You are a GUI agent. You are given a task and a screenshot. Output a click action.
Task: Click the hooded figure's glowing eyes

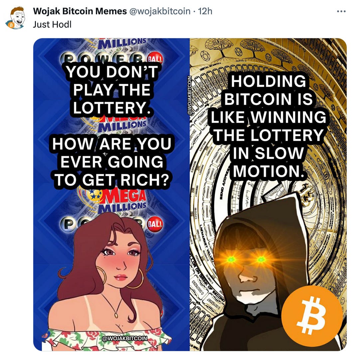(x=246, y=259)
